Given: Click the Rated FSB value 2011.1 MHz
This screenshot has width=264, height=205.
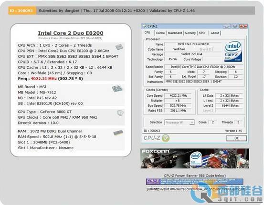Looking at the screenshot, I should coord(178,111).
